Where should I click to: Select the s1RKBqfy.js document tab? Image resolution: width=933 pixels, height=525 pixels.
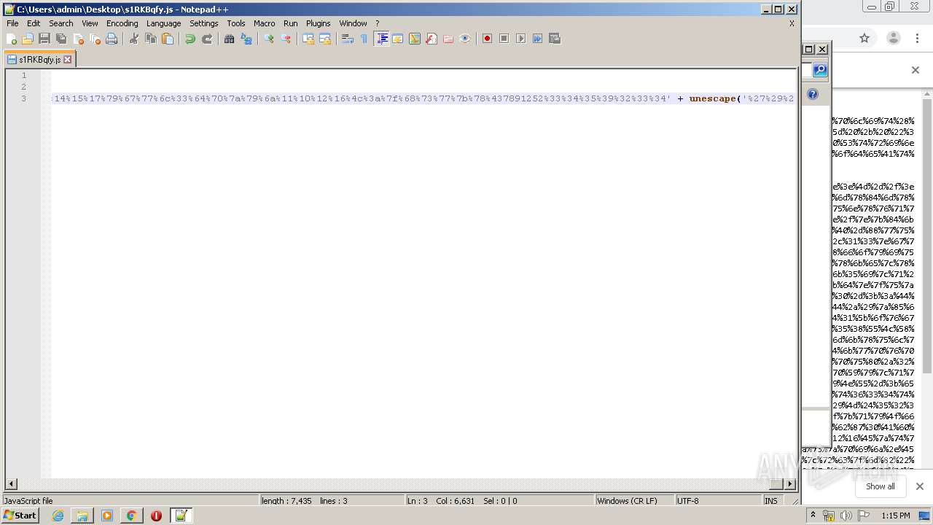coord(39,60)
